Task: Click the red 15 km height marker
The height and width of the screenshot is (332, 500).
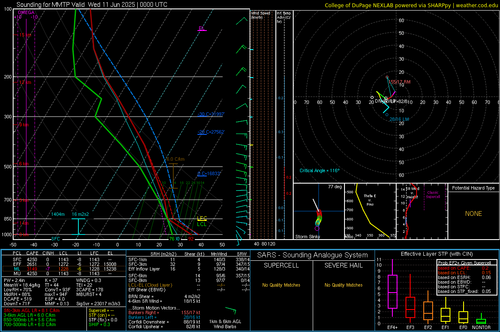Action: (x=25, y=35)
